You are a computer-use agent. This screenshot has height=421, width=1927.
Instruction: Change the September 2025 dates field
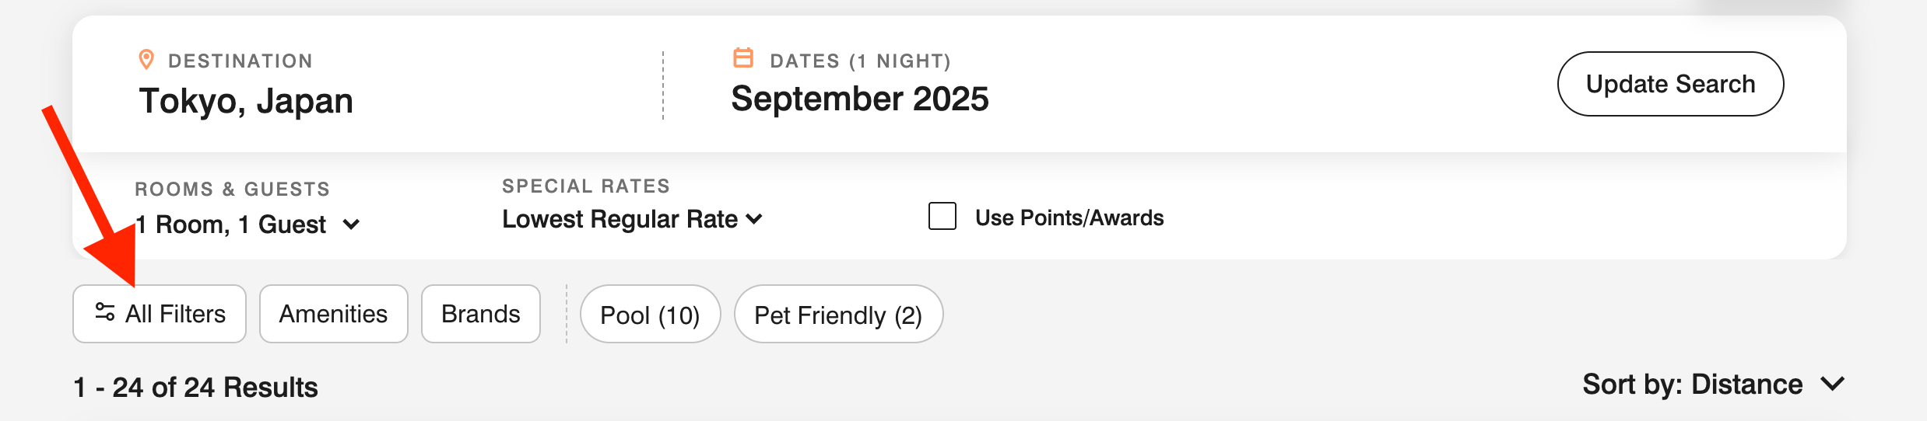tap(859, 99)
